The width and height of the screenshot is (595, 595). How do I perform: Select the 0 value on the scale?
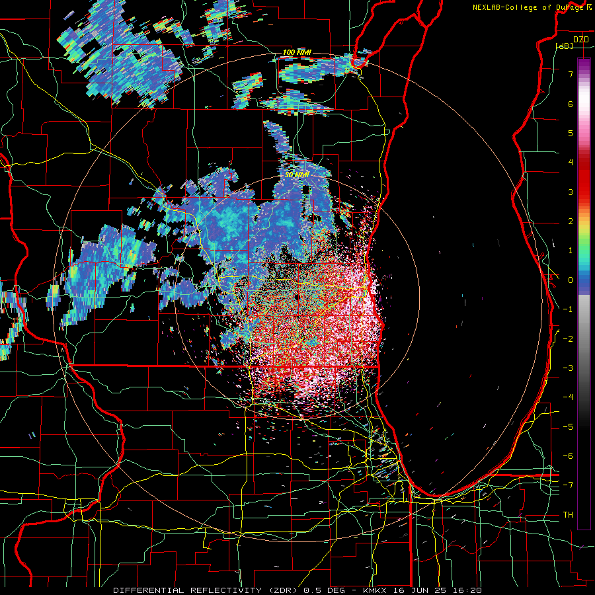[x=571, y=280]
